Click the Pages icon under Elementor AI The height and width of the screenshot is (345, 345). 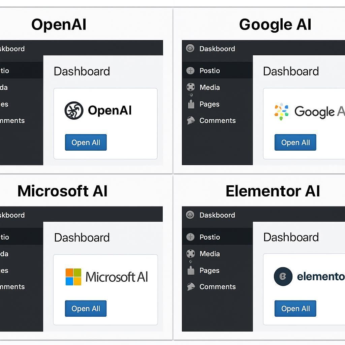click(x=190, y=271)
